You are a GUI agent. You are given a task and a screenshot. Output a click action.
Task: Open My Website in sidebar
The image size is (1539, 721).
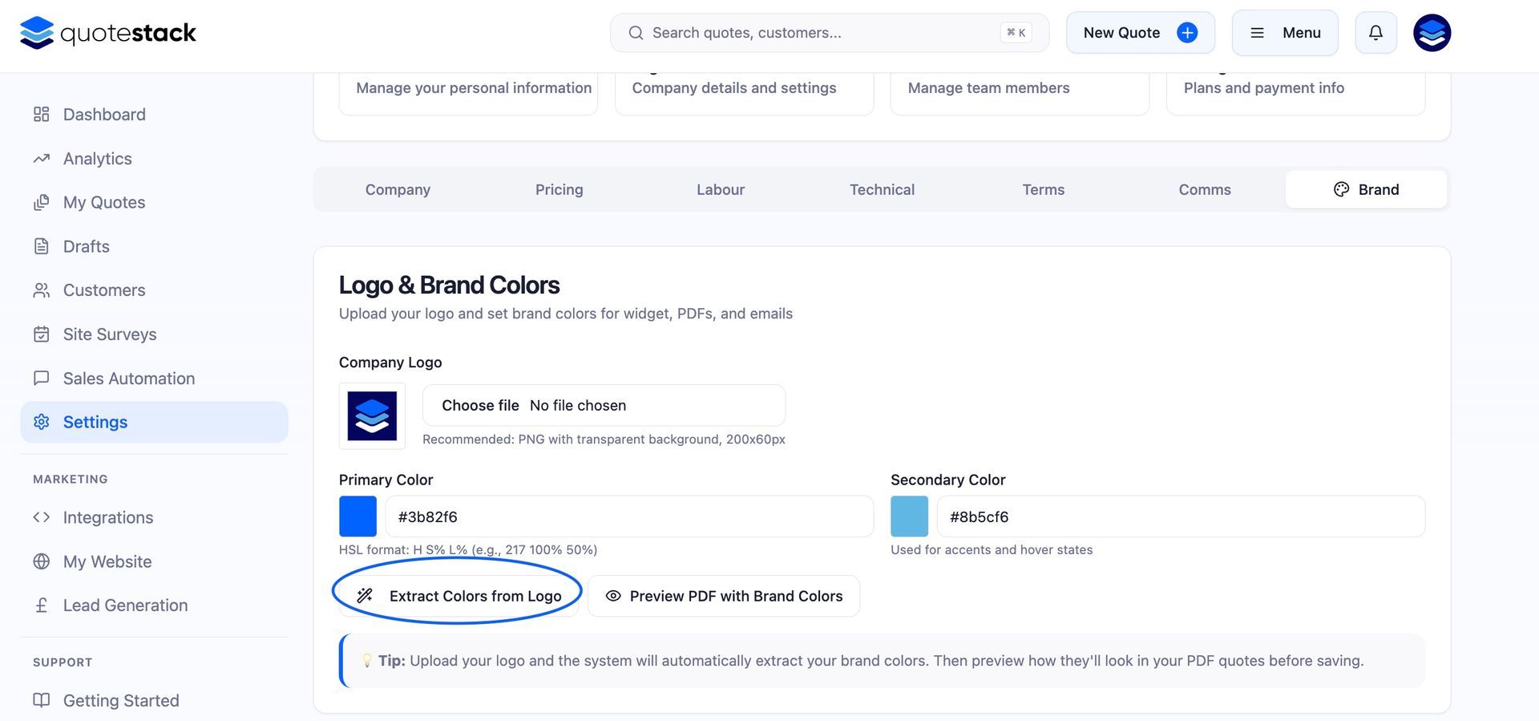[x=107, y=561]
